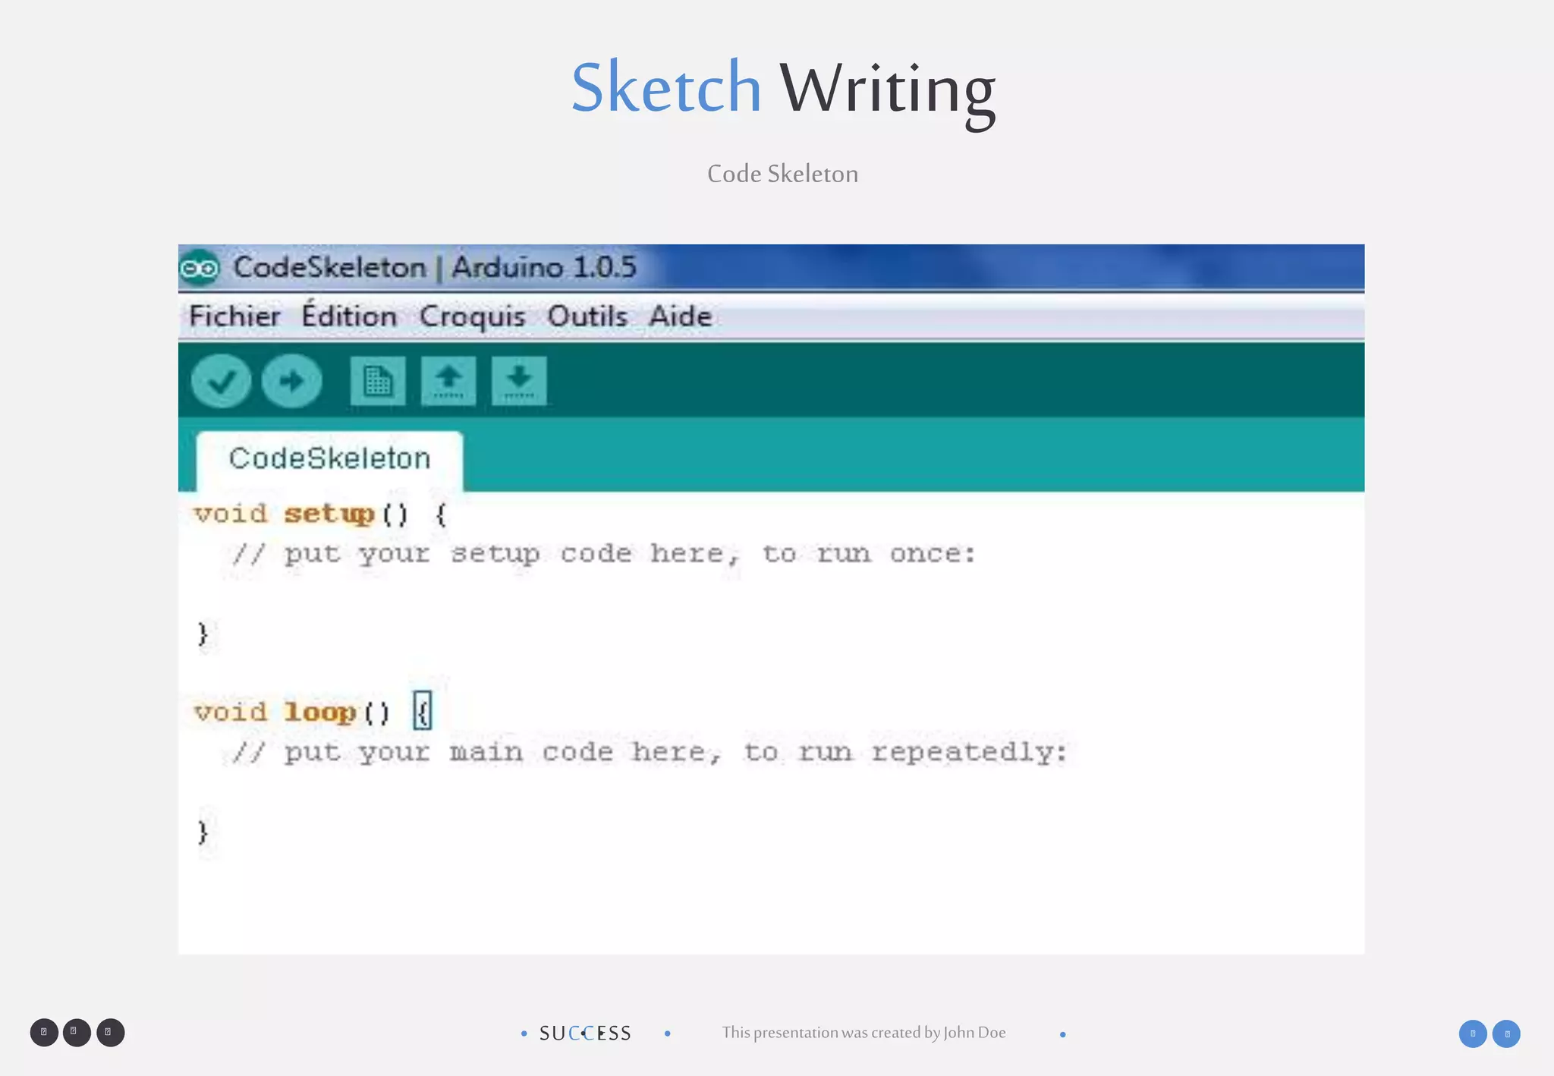Click the setup code comment line
The width and height of the screenshot is (1554, 1076).
[x=603, y=554]
